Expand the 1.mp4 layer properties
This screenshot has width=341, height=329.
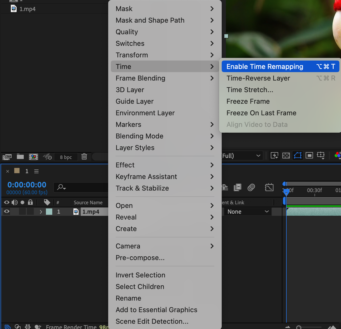[41, 212]
